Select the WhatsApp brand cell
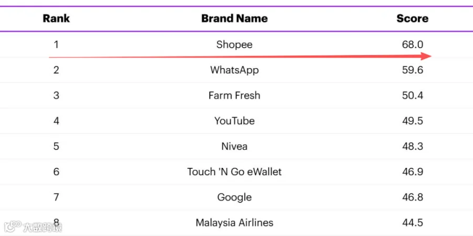This screenshot has width=473, height=236. click(234, 70)
